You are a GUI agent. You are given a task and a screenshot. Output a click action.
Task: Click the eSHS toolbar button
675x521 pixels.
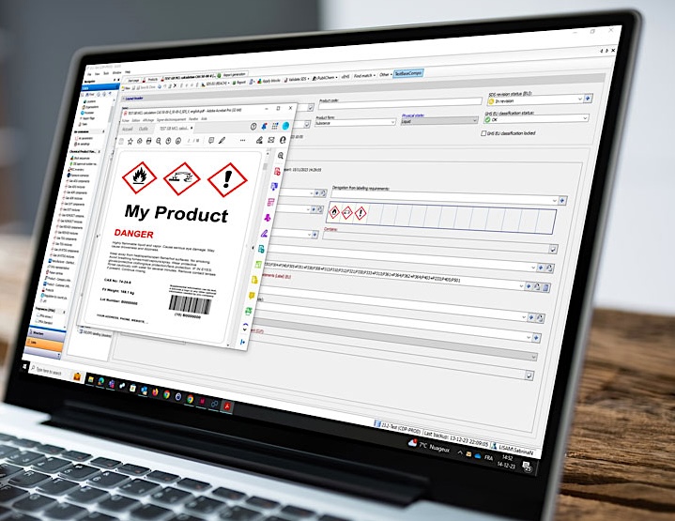coord(345,77)
